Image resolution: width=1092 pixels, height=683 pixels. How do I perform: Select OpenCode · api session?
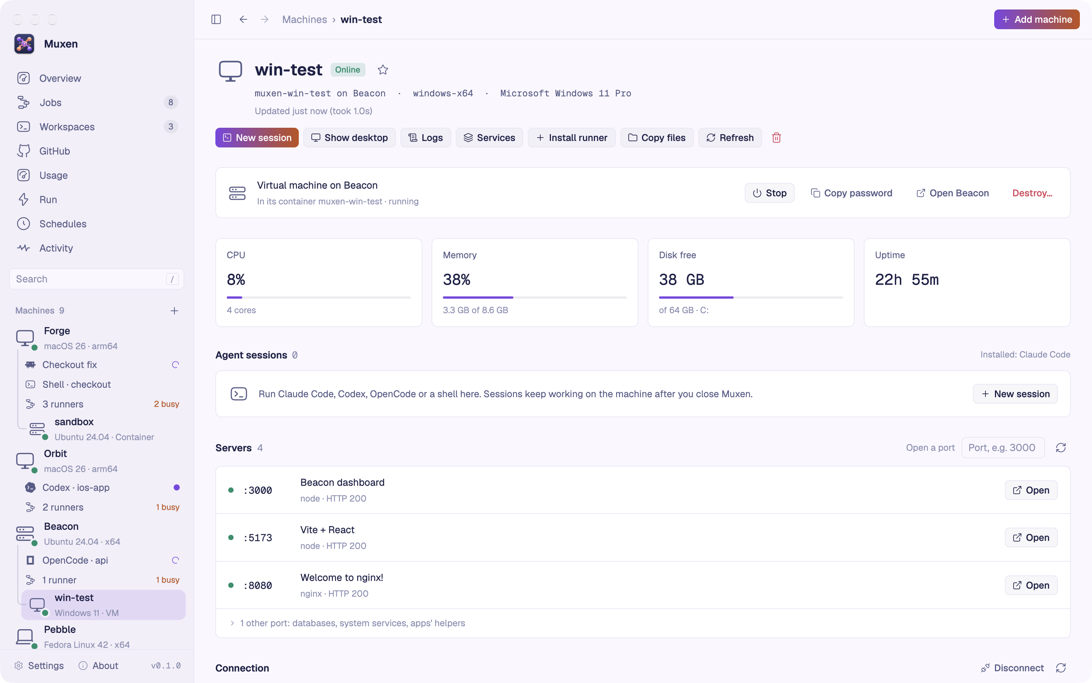(x=103, y=560)
